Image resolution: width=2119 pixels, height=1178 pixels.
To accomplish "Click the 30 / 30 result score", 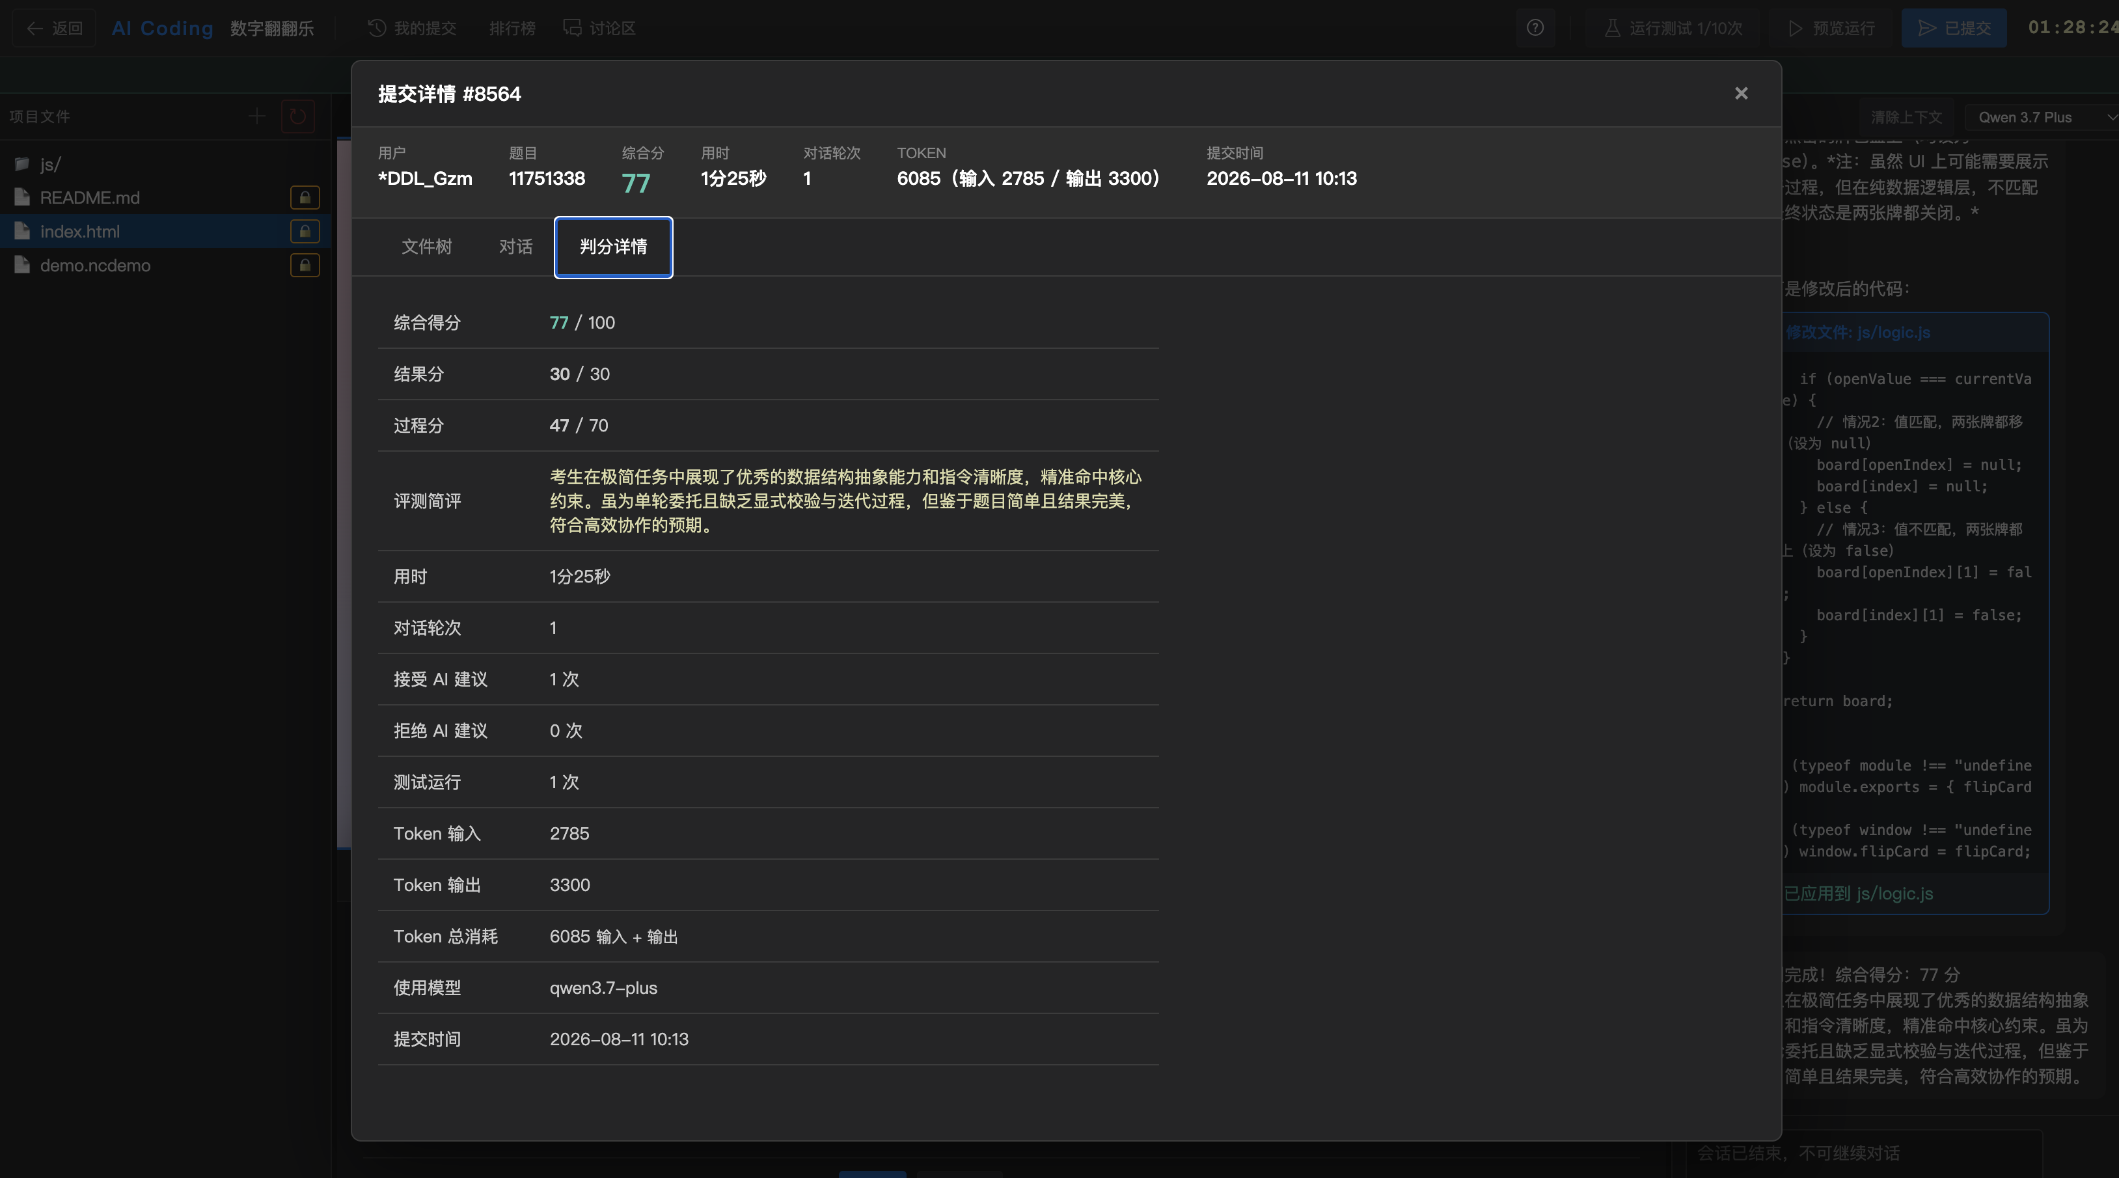I will [x=580, y=374].
